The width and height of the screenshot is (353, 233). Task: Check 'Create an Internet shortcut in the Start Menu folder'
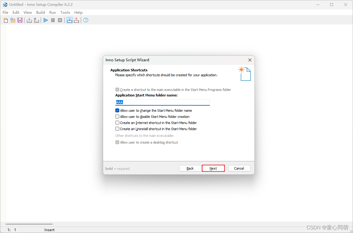pos(117,123)
